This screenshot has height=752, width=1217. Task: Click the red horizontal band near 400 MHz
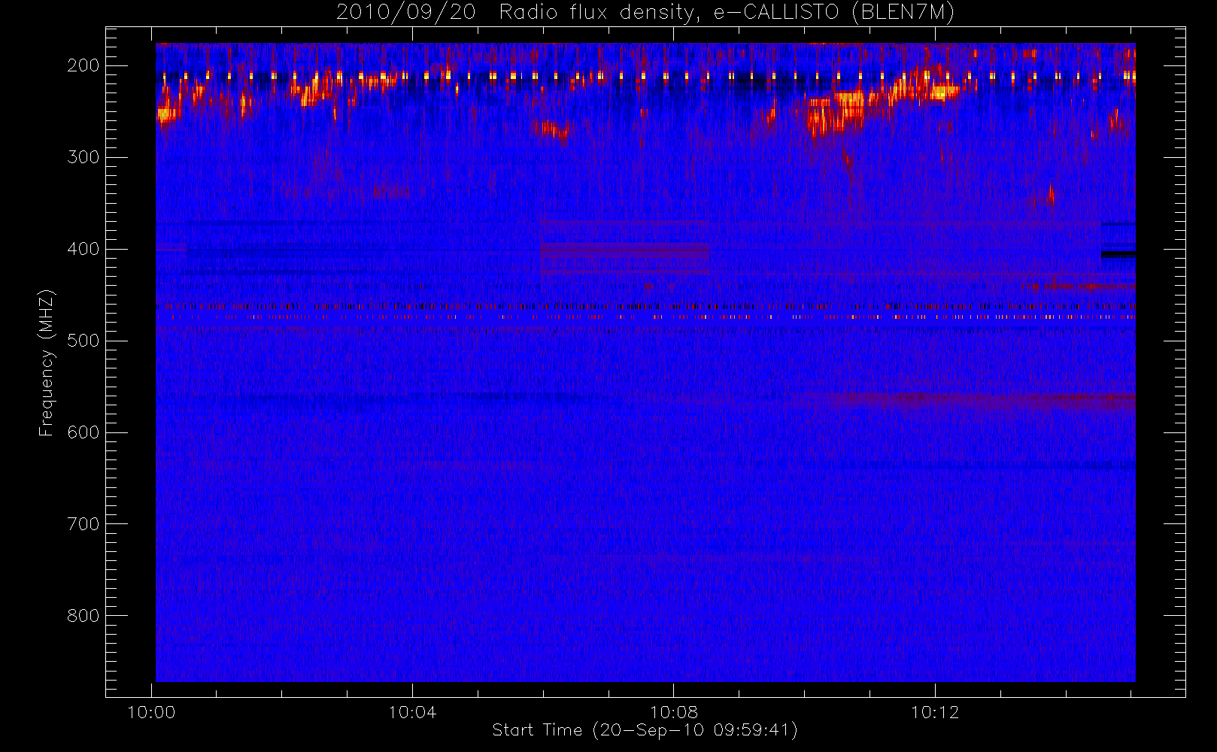coord(624,250)
